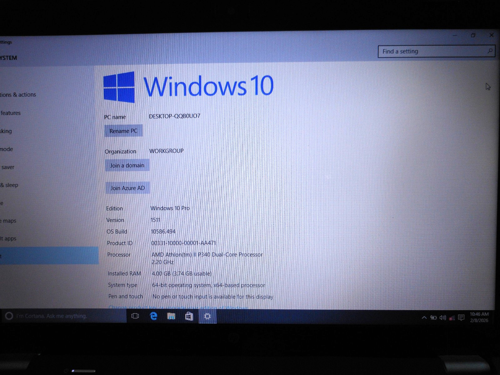Screen dimensions: 500x375
Task: Open Multitasking in the sidebar
Action: tap(6, 131)
